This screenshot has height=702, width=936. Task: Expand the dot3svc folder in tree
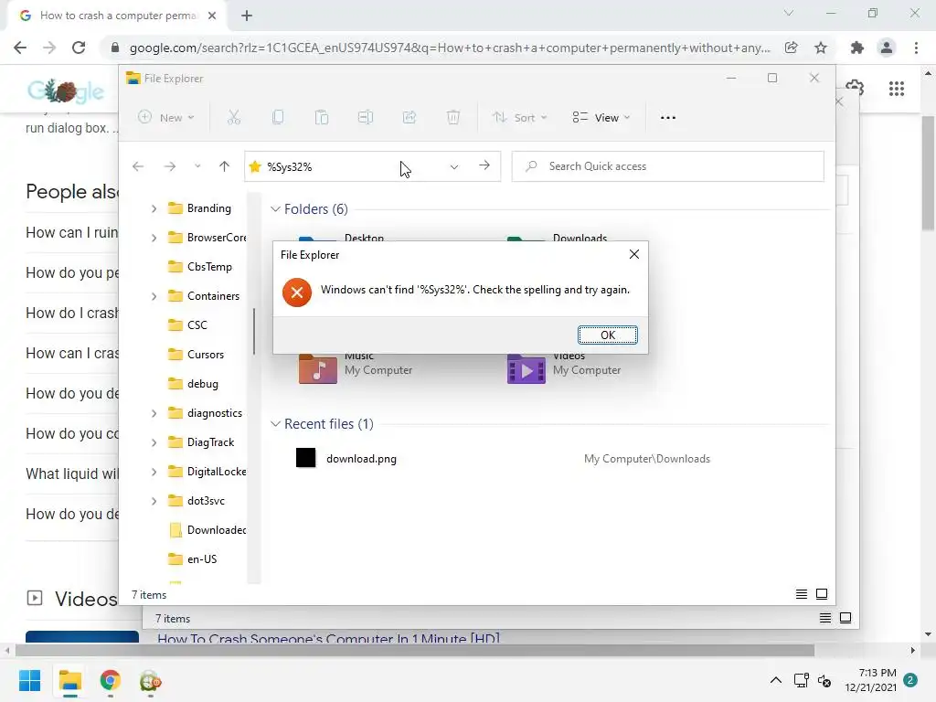154,501
